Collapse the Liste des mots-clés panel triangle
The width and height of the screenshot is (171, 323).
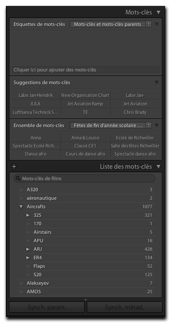(158, 167)
